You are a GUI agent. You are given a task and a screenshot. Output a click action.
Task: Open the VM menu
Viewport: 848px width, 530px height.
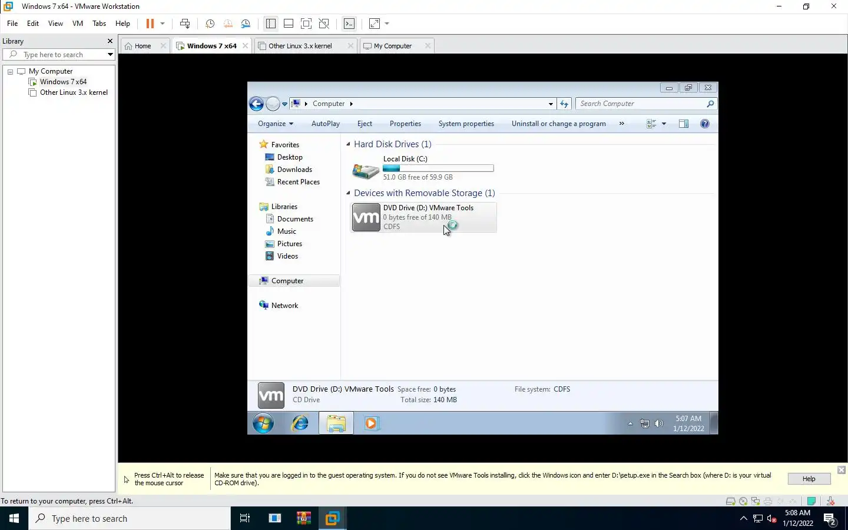coord(78,24)
